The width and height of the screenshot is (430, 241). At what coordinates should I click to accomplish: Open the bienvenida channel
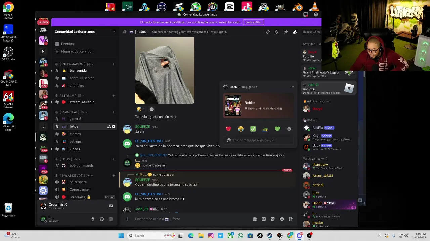(x=85, y=71)
